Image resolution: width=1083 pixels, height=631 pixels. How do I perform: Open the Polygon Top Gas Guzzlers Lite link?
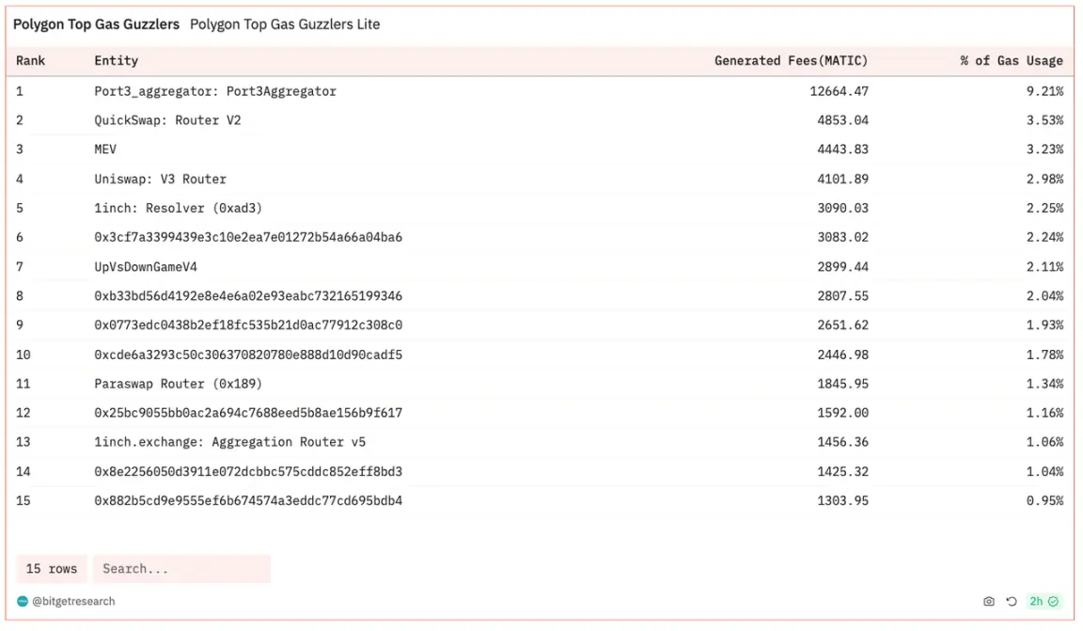pyautogui.click(x=285, y=24)
